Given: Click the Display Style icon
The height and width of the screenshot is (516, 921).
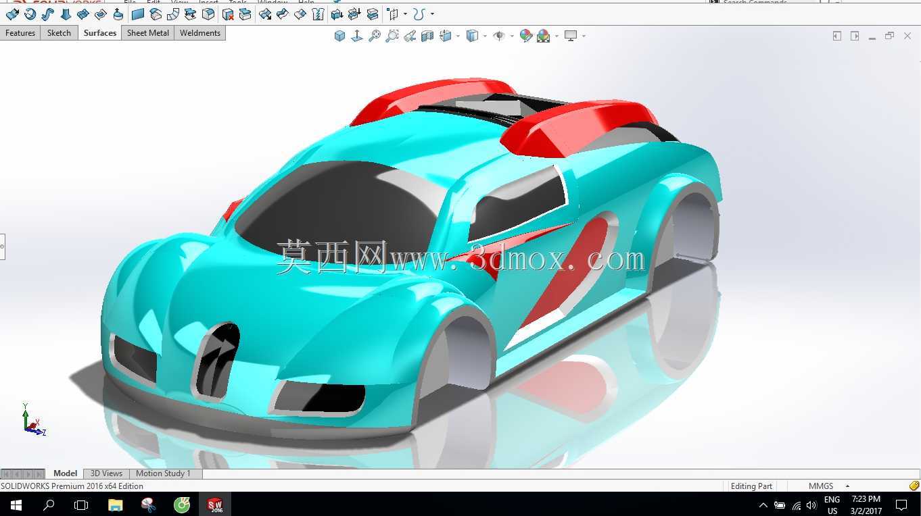Looking at the screenshot, I should 473,36.
